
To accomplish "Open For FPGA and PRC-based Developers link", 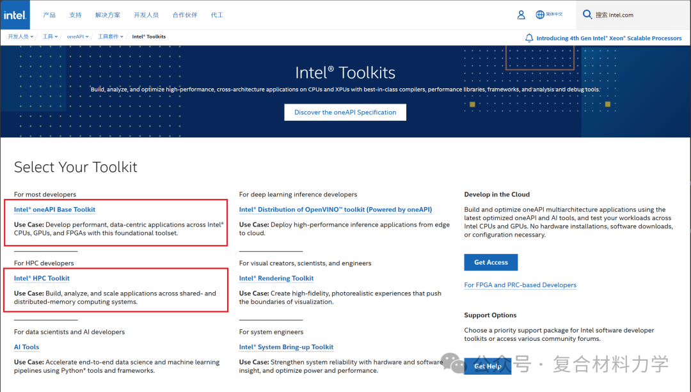I will tap(520, 285).
